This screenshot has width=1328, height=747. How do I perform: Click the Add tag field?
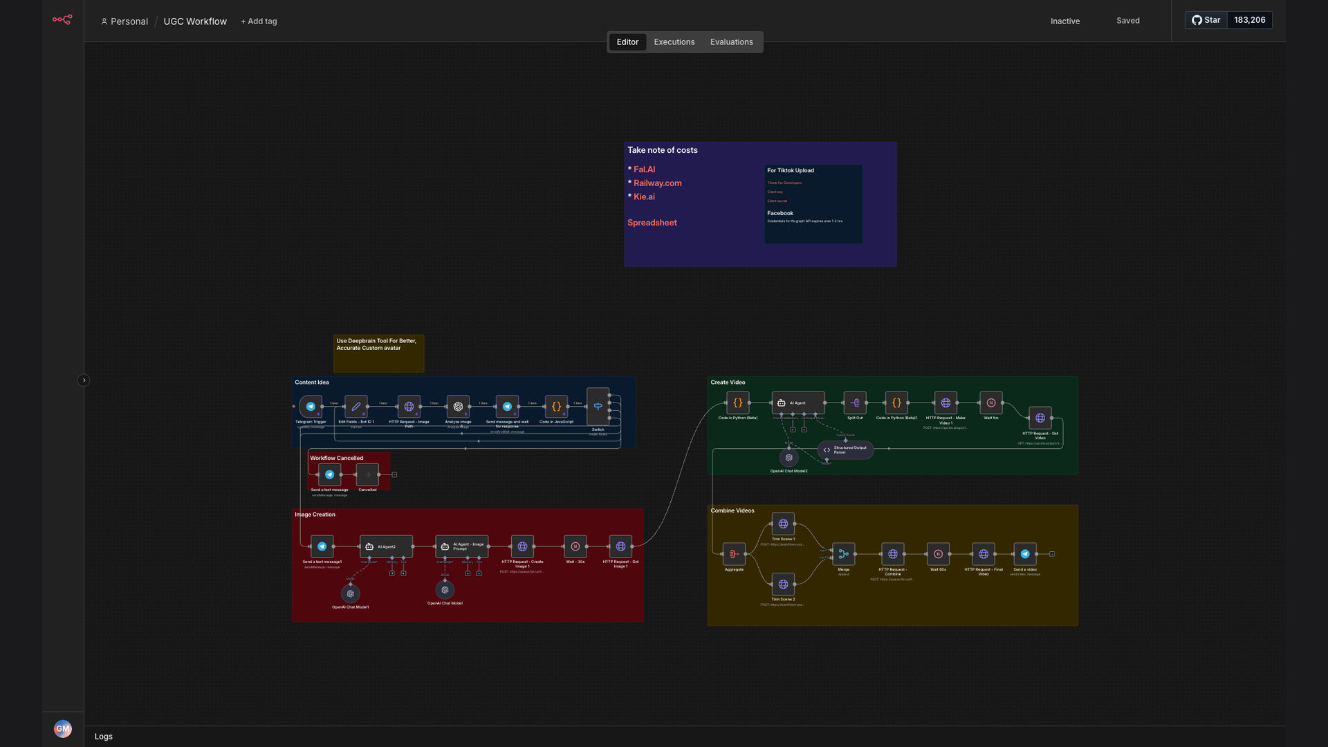[259, 21]
